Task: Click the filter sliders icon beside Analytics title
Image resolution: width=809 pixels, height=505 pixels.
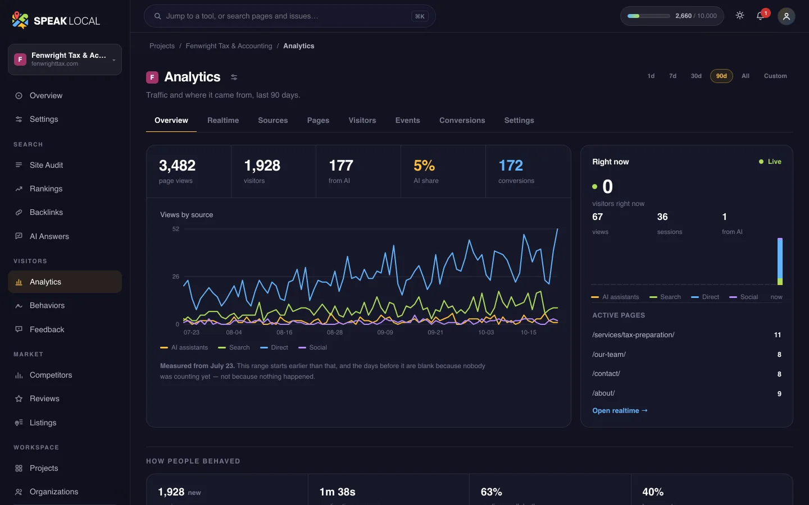Action: click(x=234, y=77)
